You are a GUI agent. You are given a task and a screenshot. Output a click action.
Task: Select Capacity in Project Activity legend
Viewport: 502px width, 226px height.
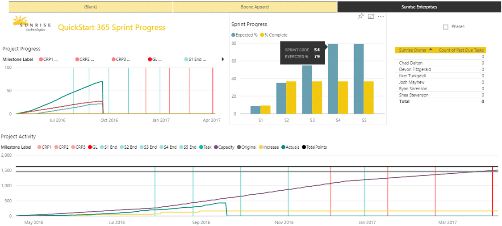(224, 147)
